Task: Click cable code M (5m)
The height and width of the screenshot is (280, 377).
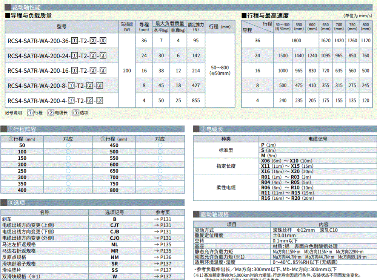Action: 269,156
